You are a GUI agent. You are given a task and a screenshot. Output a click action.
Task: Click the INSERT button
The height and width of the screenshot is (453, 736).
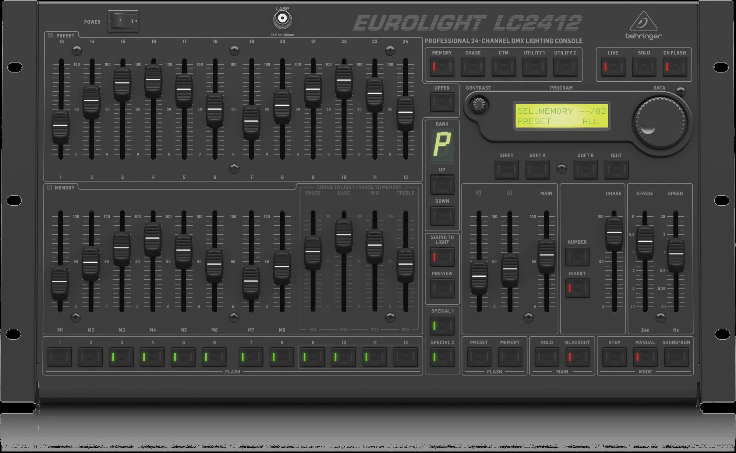pyautogui.click(x=577, y=288)
